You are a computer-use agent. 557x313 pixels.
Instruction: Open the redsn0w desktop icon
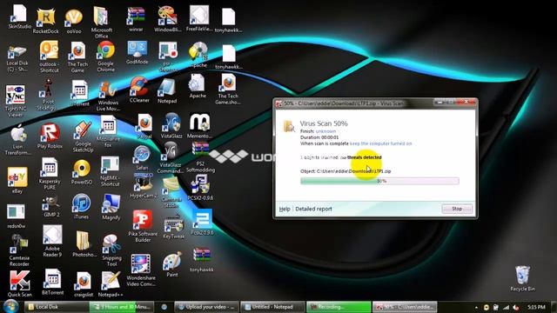(x=16, y=216)
